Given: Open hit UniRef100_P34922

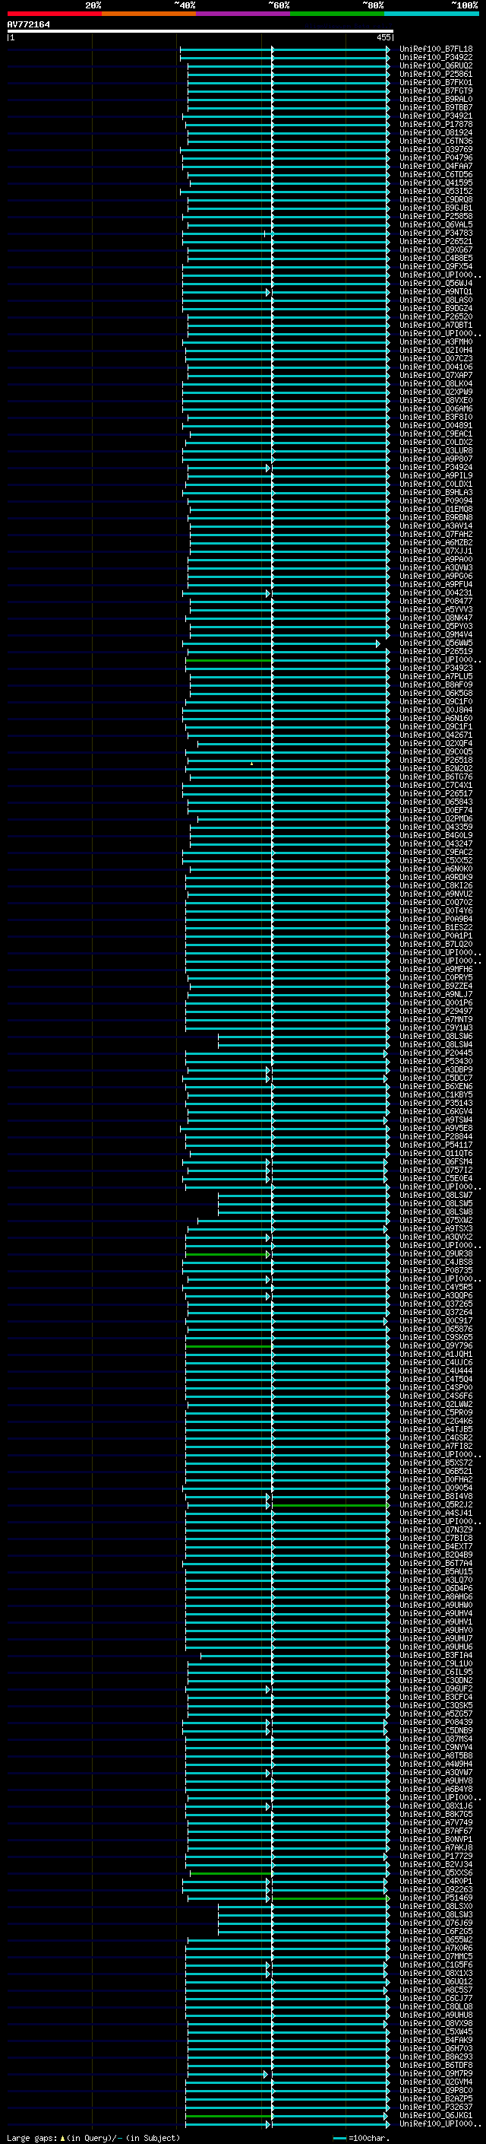Looking at the screenshot, I should (436, 58).
